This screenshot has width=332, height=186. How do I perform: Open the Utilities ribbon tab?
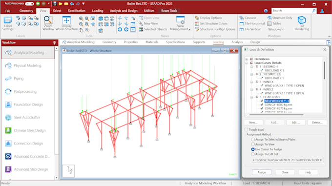(x=149, y=11)
